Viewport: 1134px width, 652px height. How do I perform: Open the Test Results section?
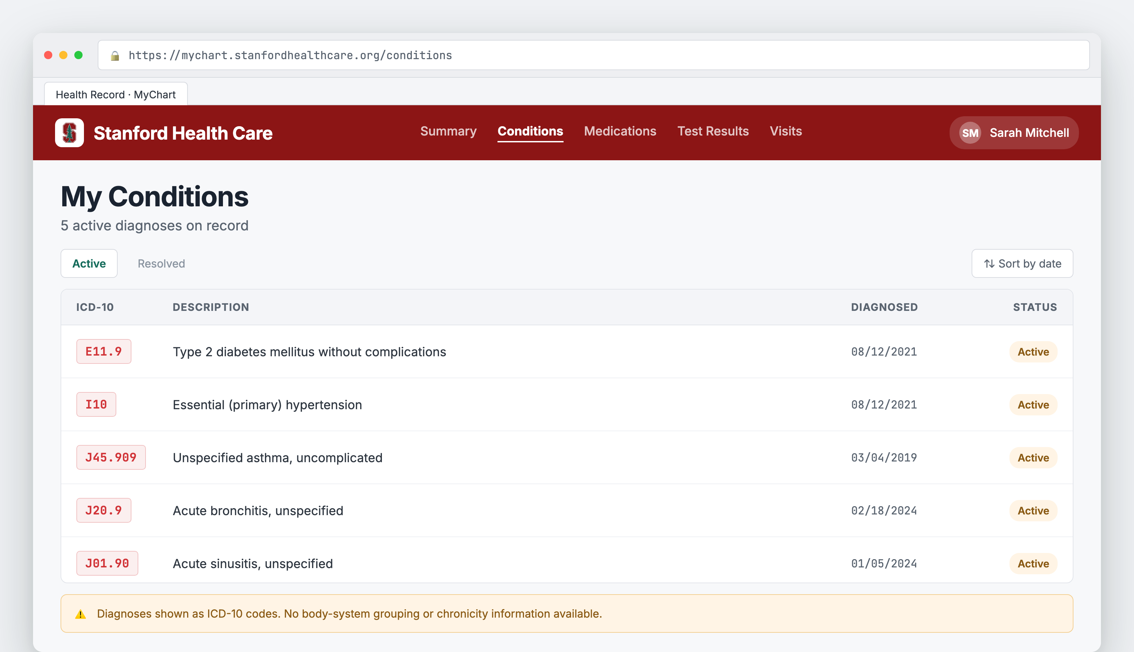(713, 131)
